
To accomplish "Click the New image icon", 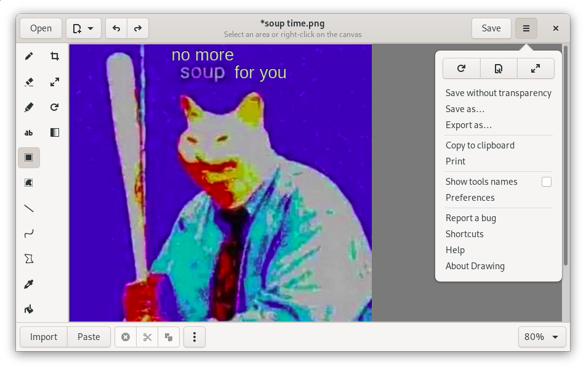I will coord(77,28).
